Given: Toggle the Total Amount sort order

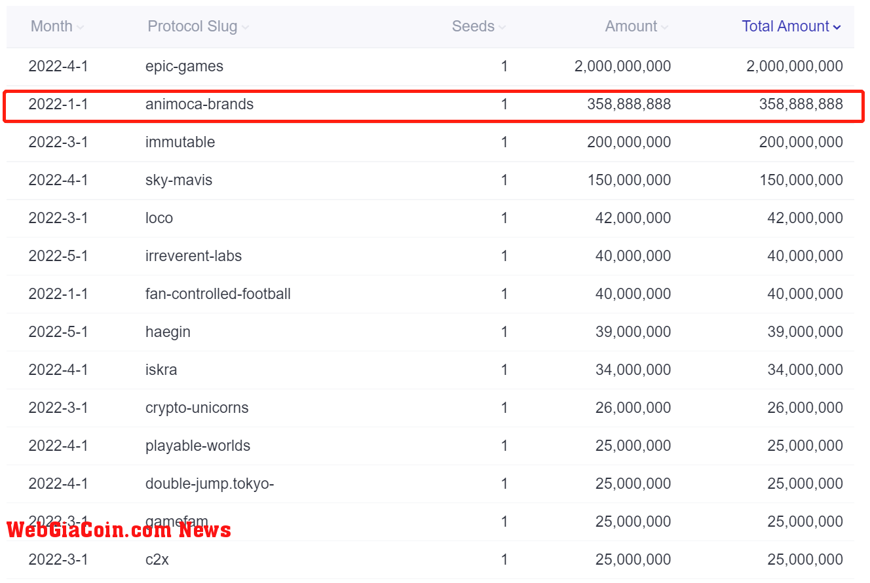Looking at the screenshot, I should coord(791,26).
